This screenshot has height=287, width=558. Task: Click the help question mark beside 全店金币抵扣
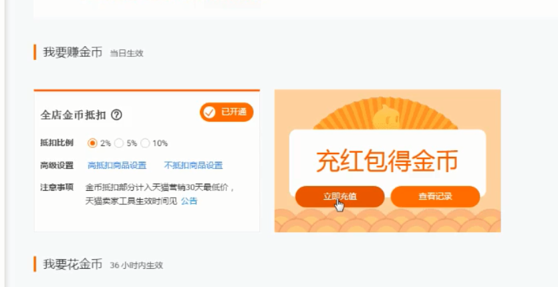click(x=116, y=115)
